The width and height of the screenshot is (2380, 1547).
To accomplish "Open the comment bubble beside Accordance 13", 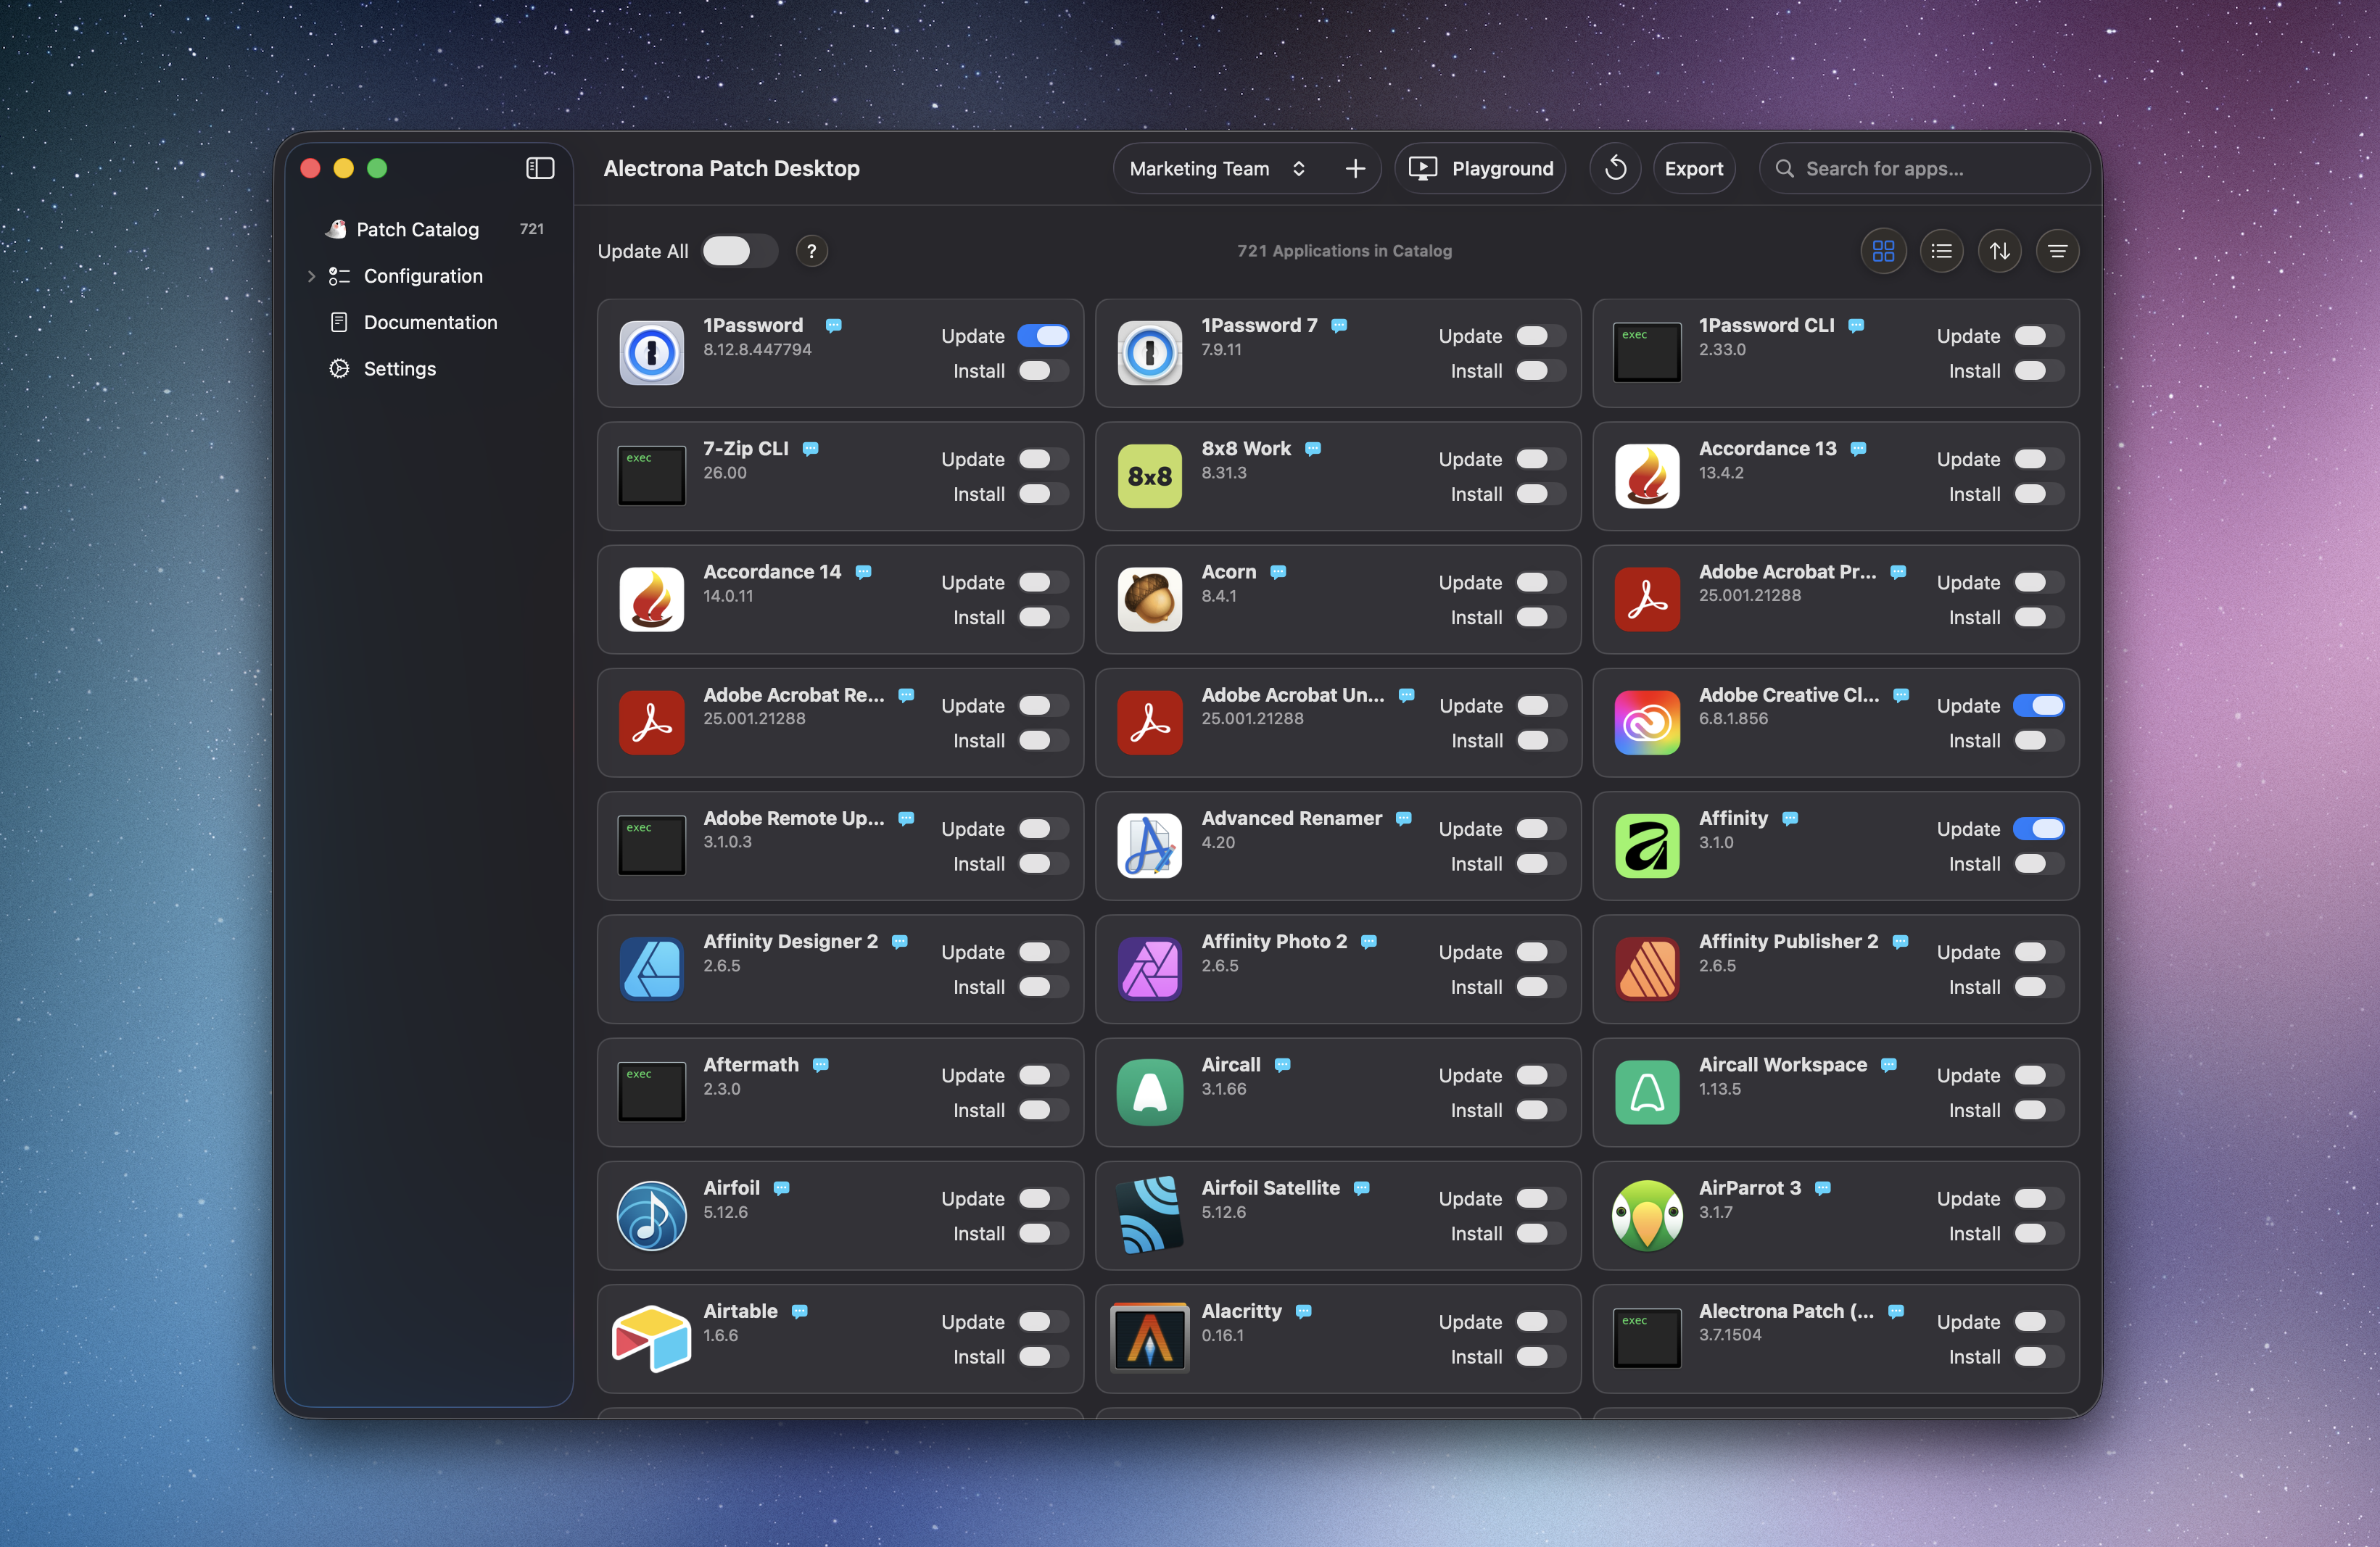I will coord(1858,449).
